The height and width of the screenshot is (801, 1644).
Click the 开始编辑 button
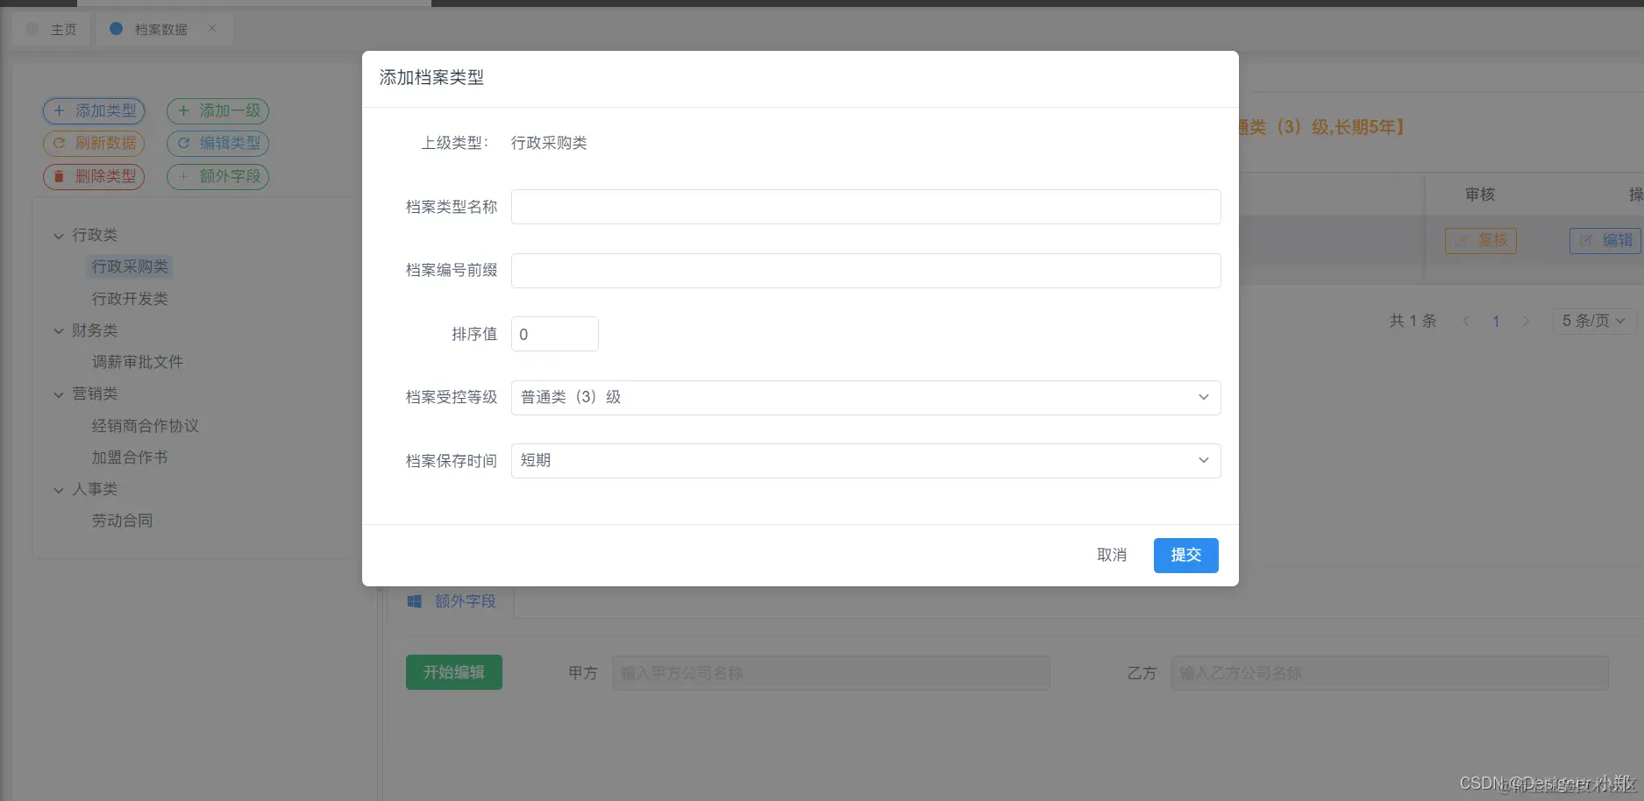tap(454, 672)
